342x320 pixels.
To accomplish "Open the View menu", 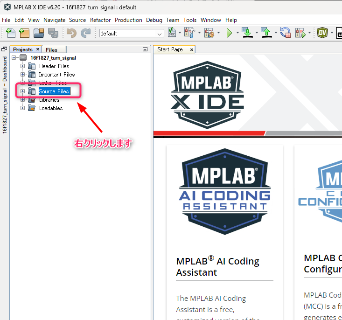I will point(34,20).
